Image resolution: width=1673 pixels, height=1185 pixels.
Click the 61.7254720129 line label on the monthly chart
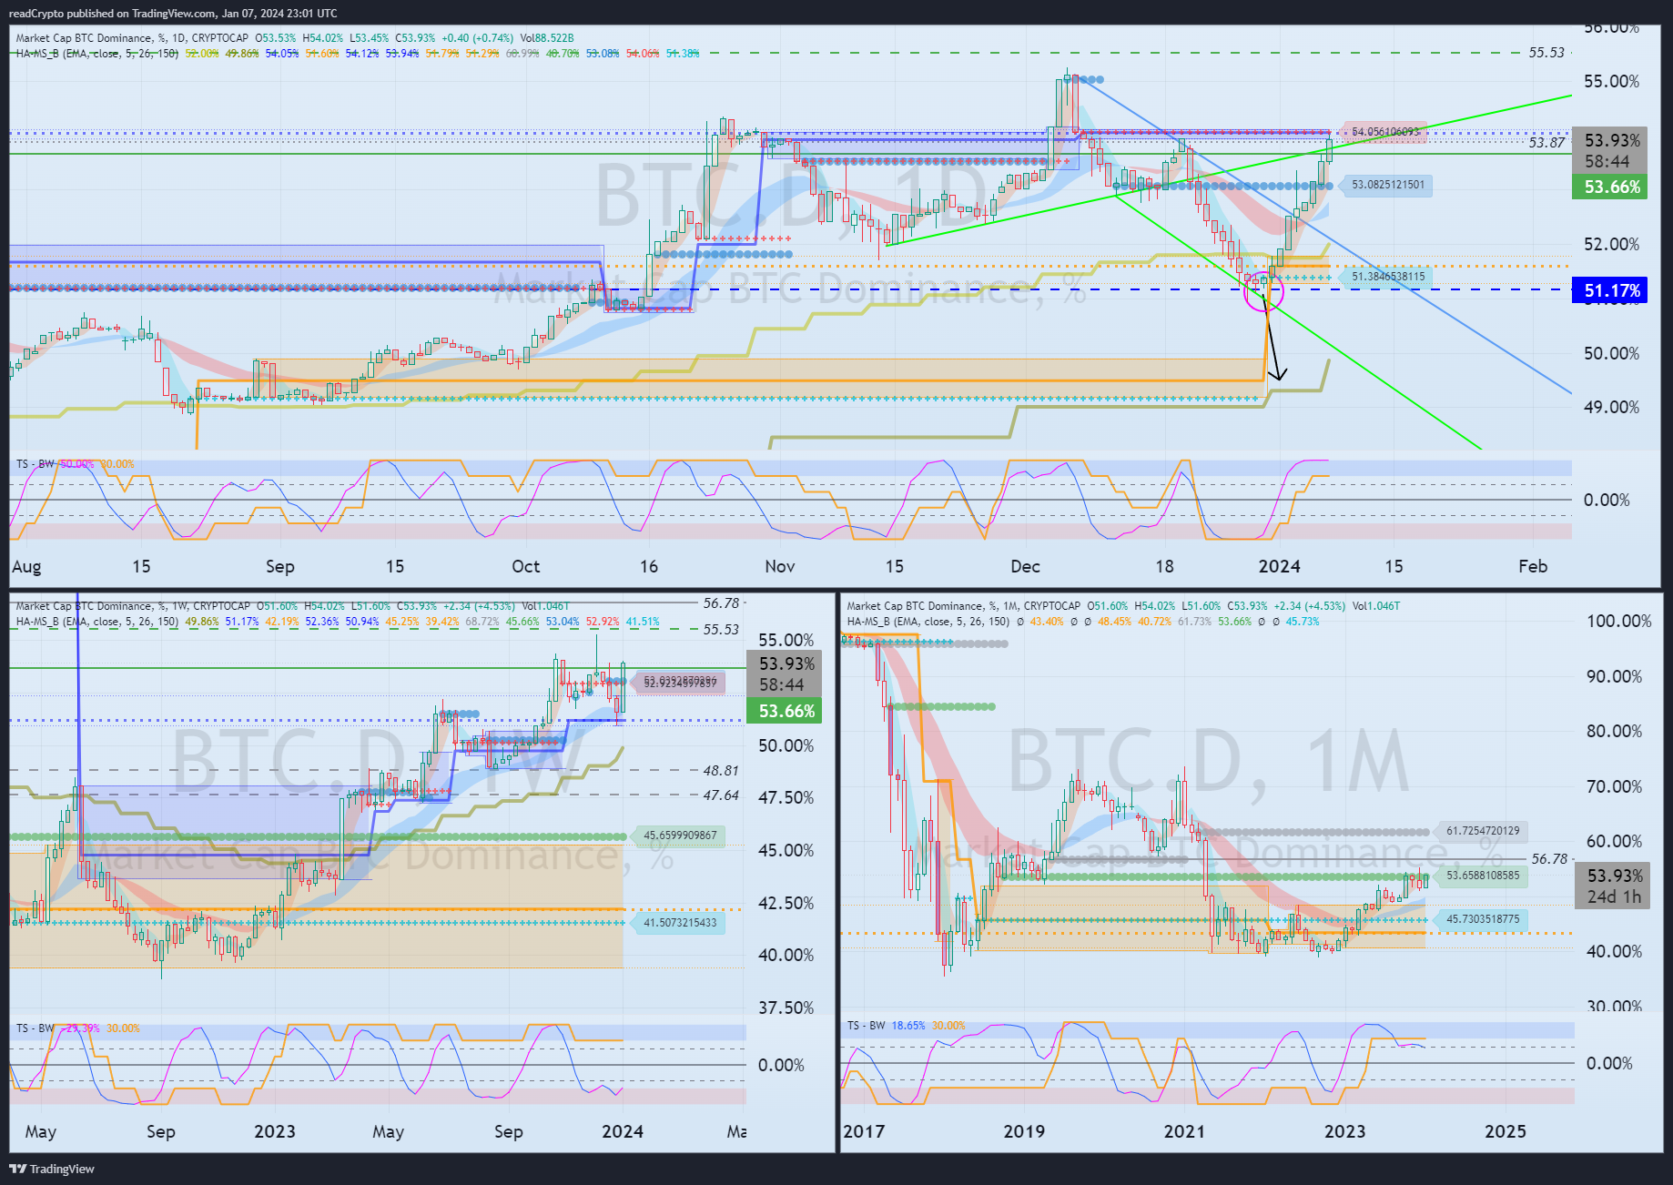point(1483,831)
